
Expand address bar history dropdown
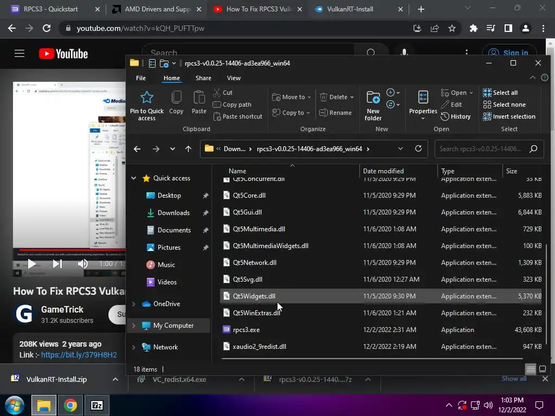401,148
